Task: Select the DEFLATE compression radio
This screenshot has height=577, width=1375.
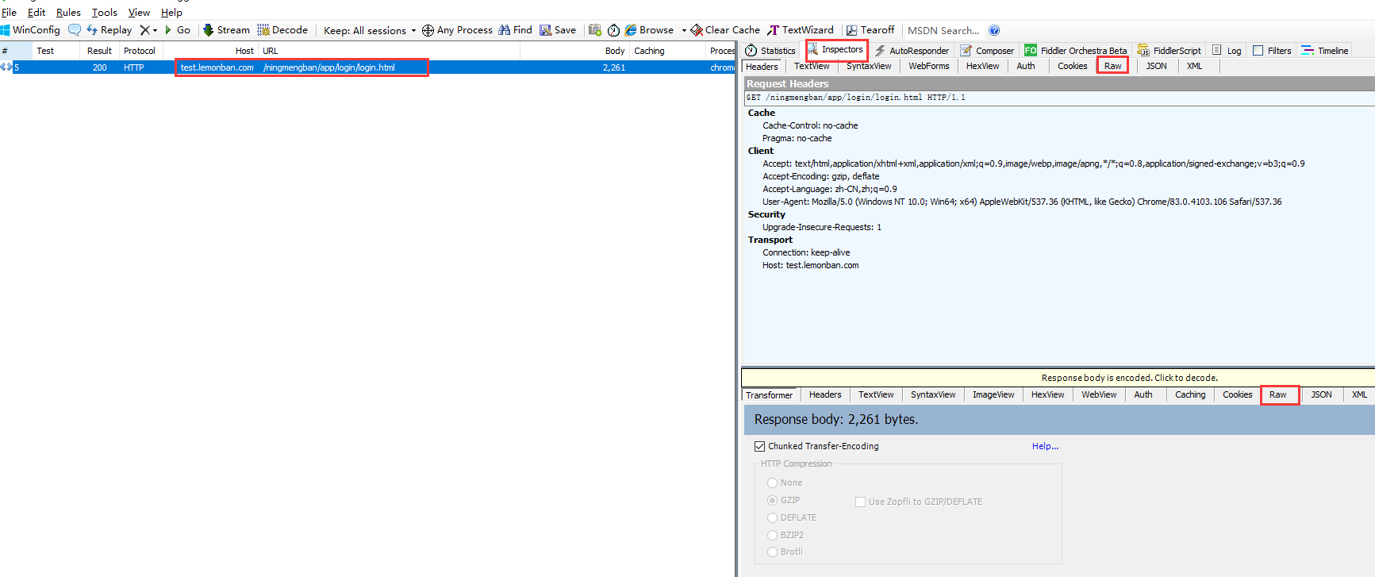Action: [772, 517]
